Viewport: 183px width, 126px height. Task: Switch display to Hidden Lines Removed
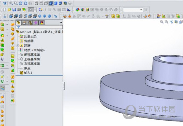tap(46, 3)
